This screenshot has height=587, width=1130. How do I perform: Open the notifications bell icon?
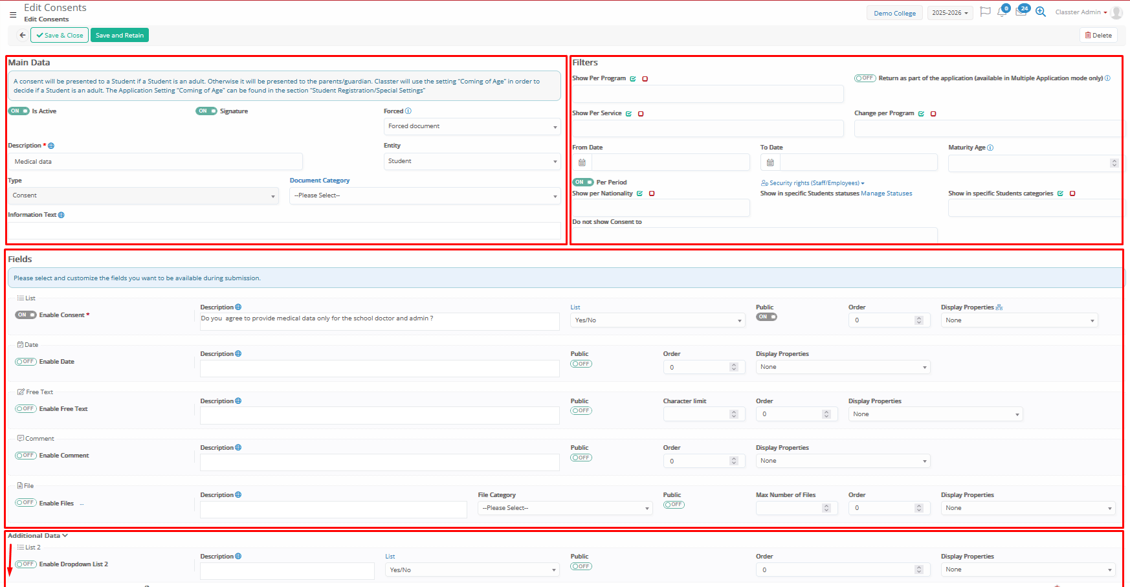(1002, 12)
